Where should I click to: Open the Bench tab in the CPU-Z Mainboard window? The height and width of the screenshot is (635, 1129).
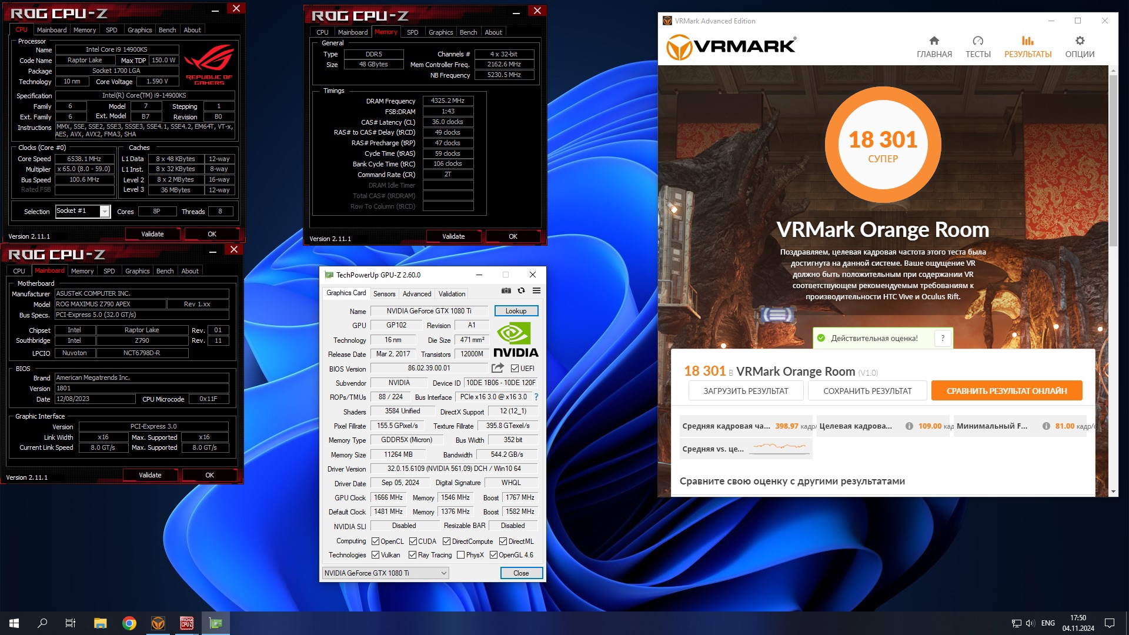pos(165,271)
